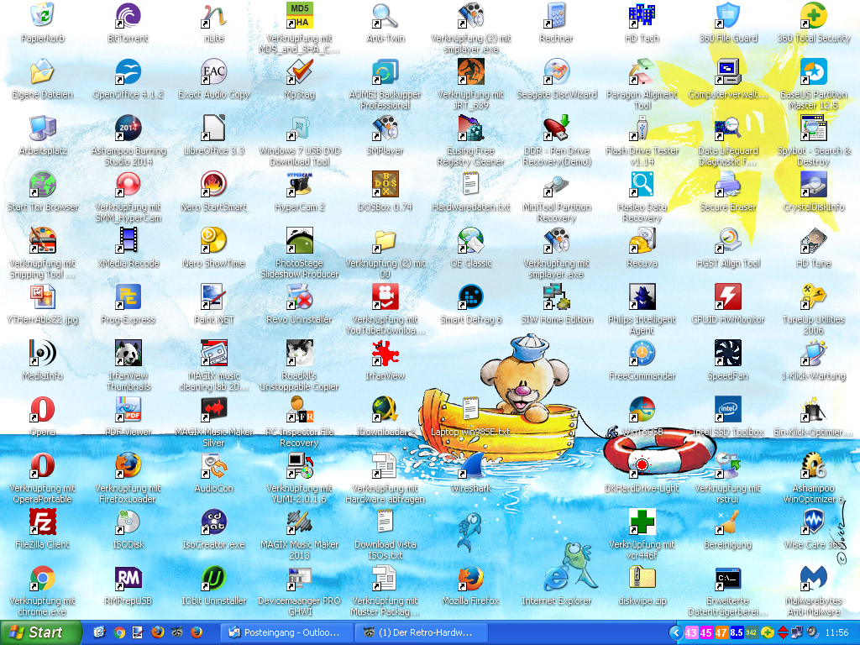Open Download Vista ISOs.txt file
The image size is (860, 645).
[385, 522]
